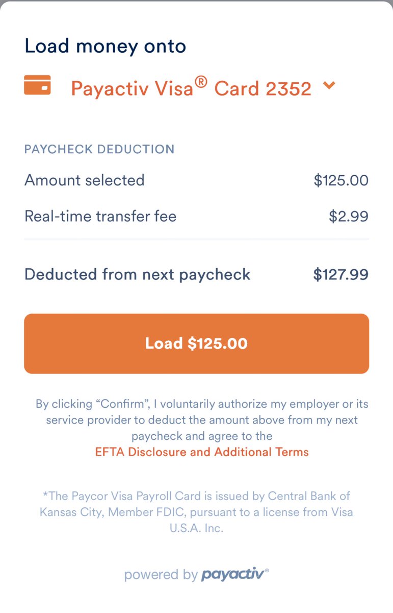
Task: Click the 'powered by' footer text
Action: (161, 575)
